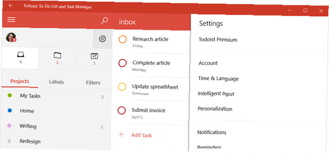This screenshot has height=155, width=329.
Task: Open Todoist Premium settings
Action: tap(218, 39)
